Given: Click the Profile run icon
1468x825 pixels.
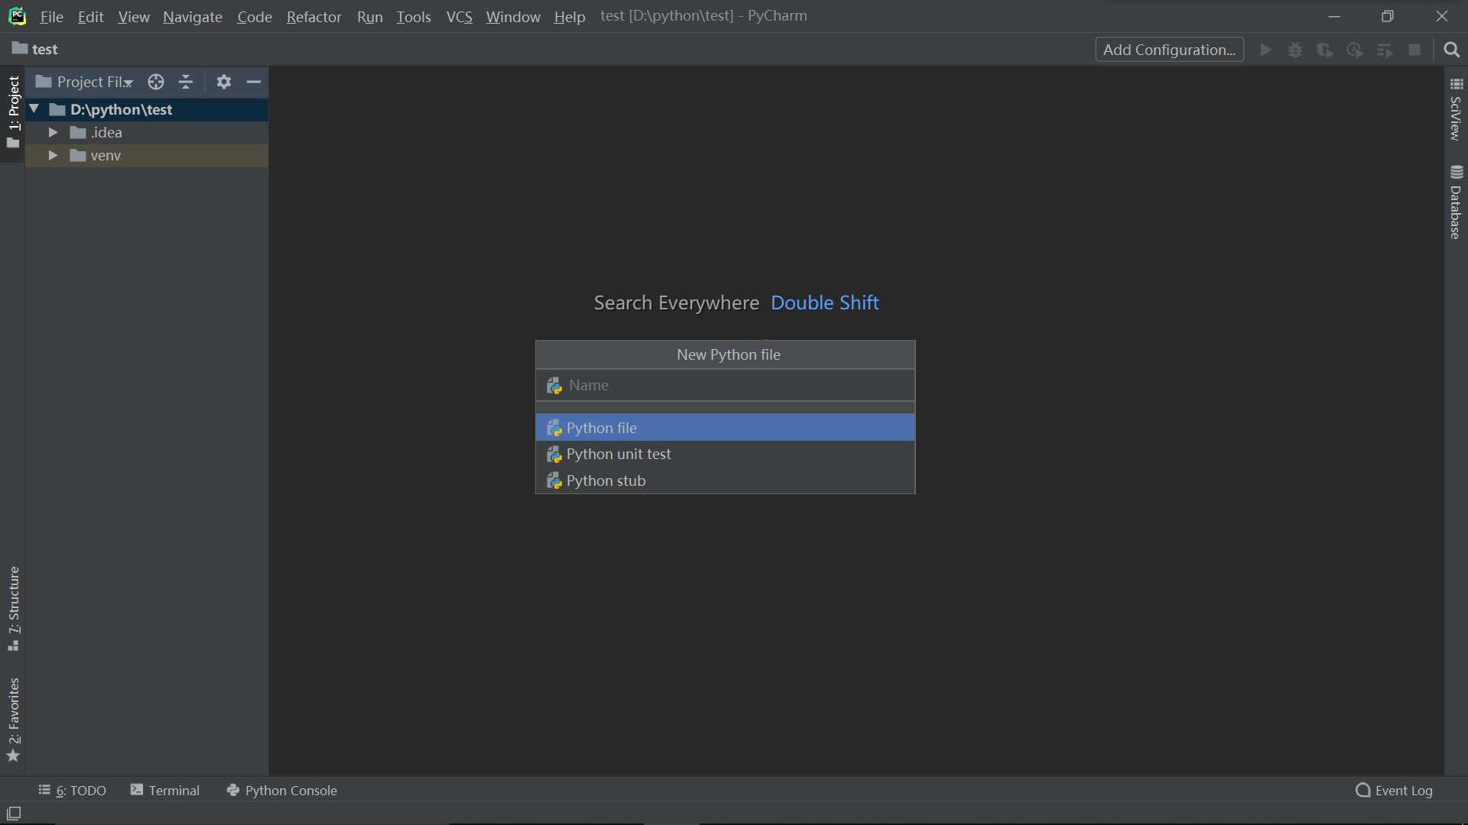Looking at the screenshot, I should tap(1355, 50).
